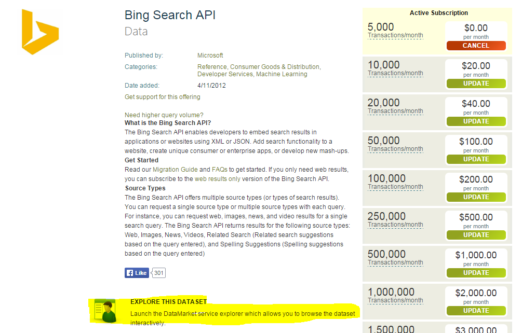522x333 pixels.
Task: Open the Developer Services category link
Action: 225,74
